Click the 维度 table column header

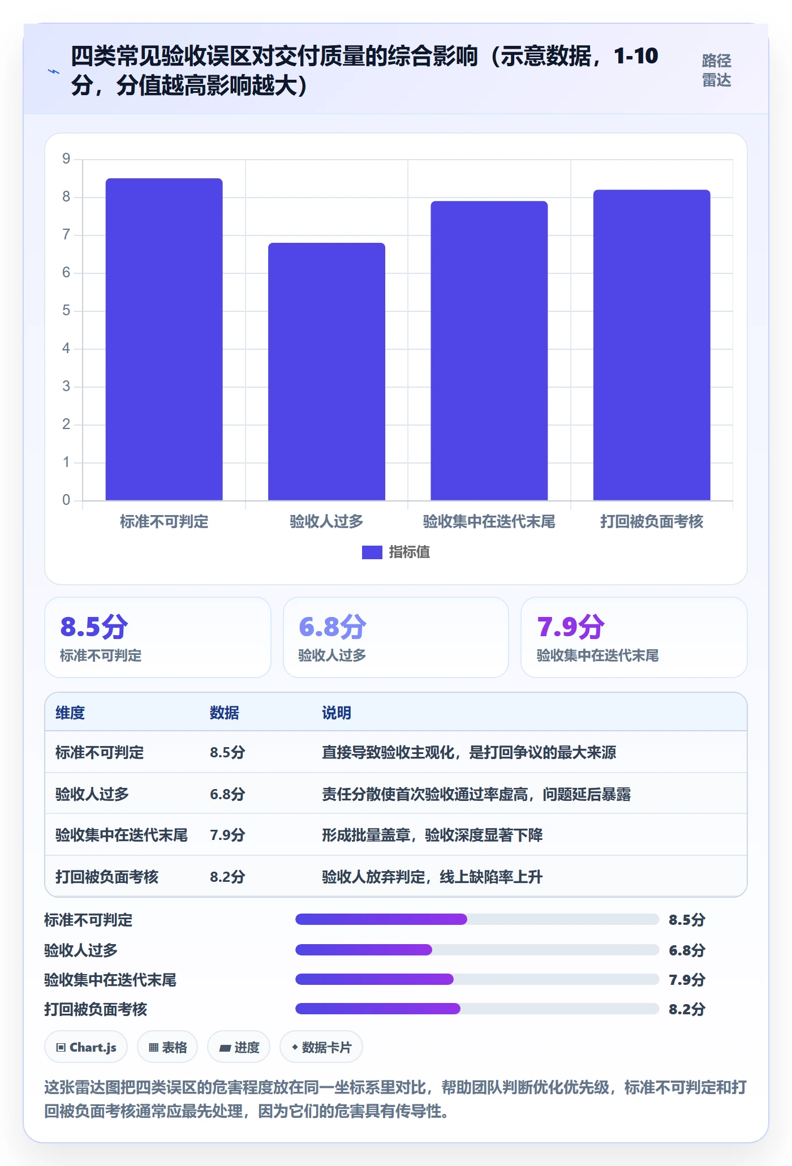coord(70,713)
